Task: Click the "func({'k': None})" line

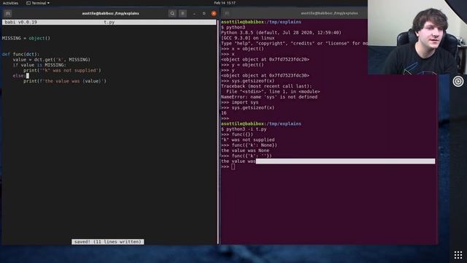Action: [249, 145]
